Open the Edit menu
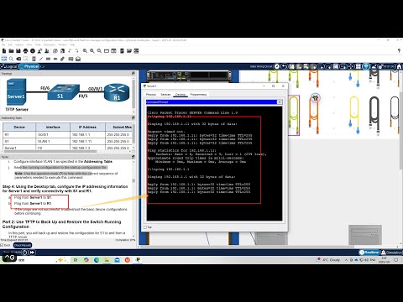Image resolution: width=403 pixels, height=302 pixels. click(10, 44)
